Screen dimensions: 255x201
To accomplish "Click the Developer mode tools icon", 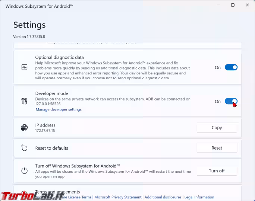I will (24, 101).
